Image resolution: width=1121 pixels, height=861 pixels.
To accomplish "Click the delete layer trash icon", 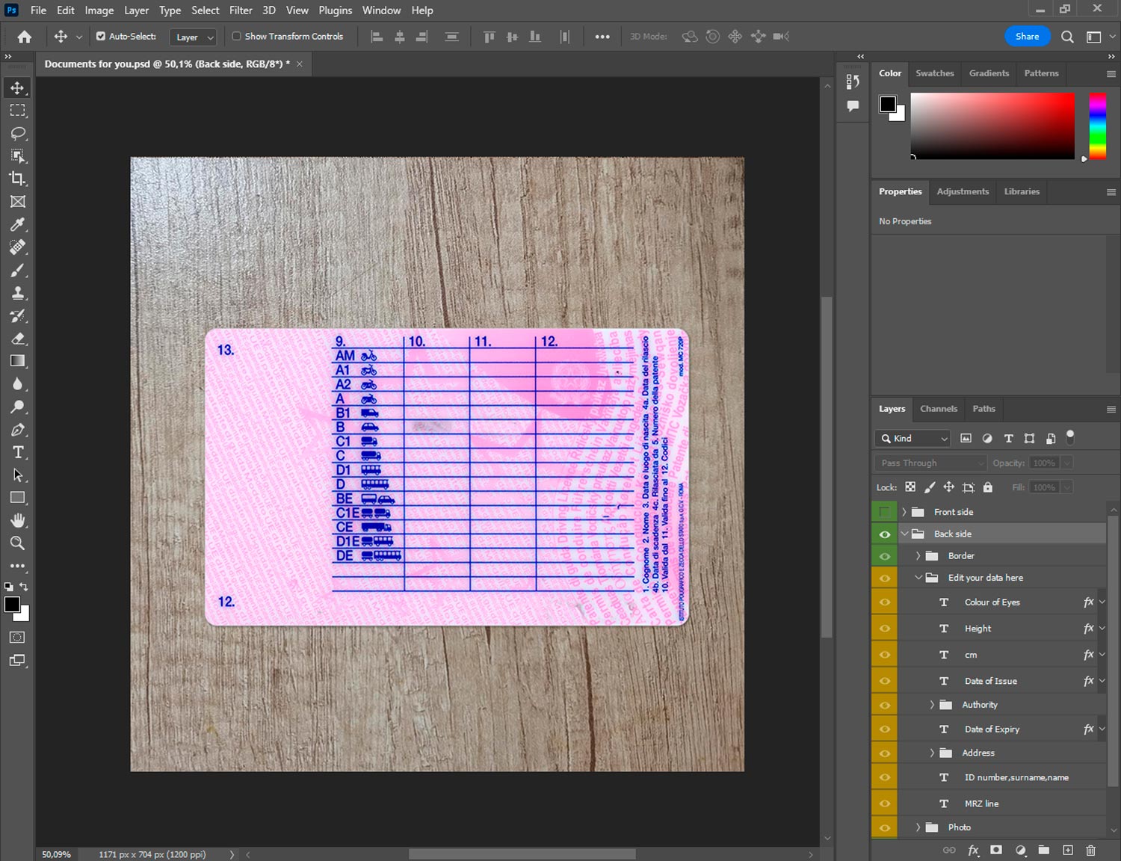I will 1090,850.
